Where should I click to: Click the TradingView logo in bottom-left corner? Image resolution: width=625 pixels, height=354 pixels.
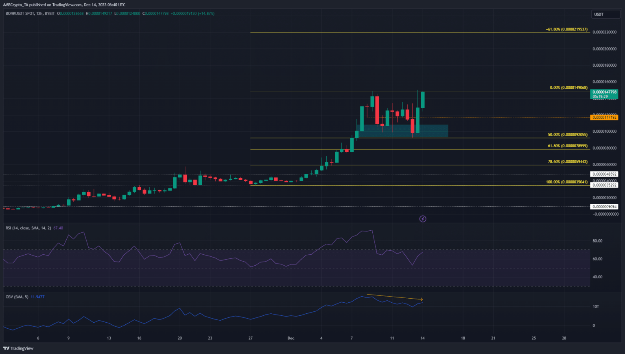point(18,348)
